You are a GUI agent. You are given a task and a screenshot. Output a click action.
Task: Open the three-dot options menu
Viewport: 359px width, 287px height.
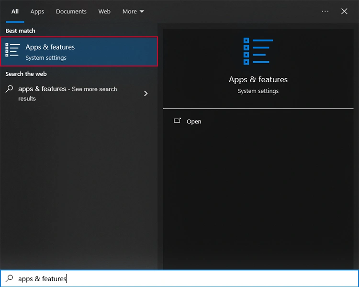coord(325,11)
